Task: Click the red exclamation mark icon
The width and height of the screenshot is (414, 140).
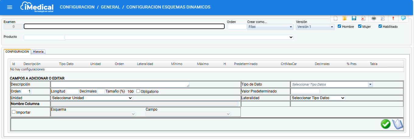Action: click(x=393, y=18)
